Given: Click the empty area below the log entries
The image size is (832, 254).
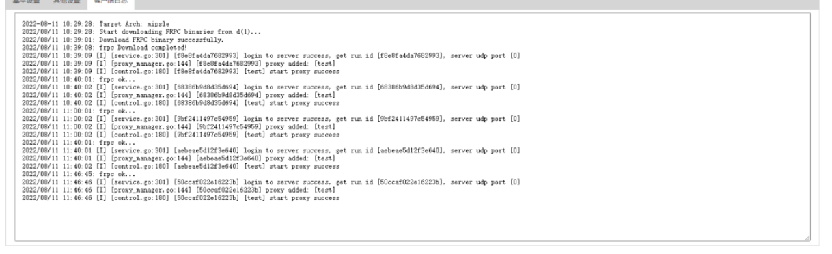Looking at the screenshot, I should coord(413,220).
